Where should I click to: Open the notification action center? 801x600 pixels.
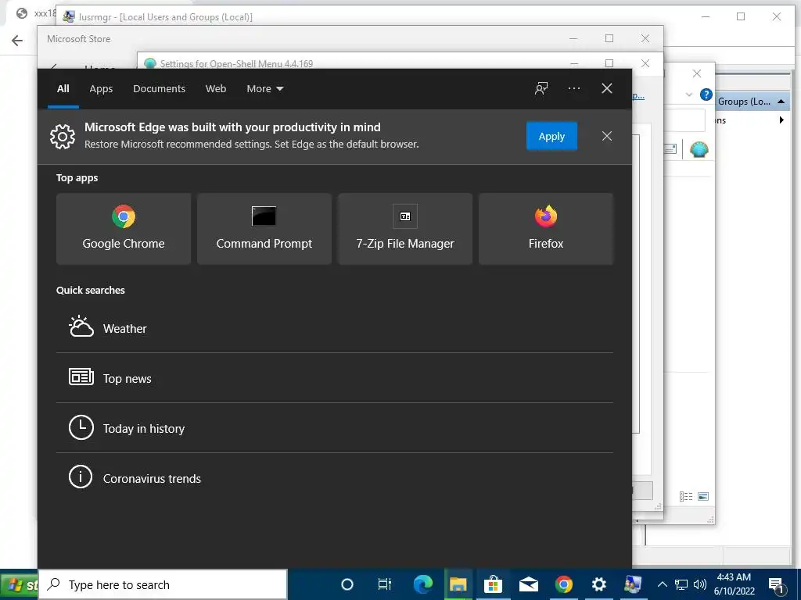click(777, 585)
